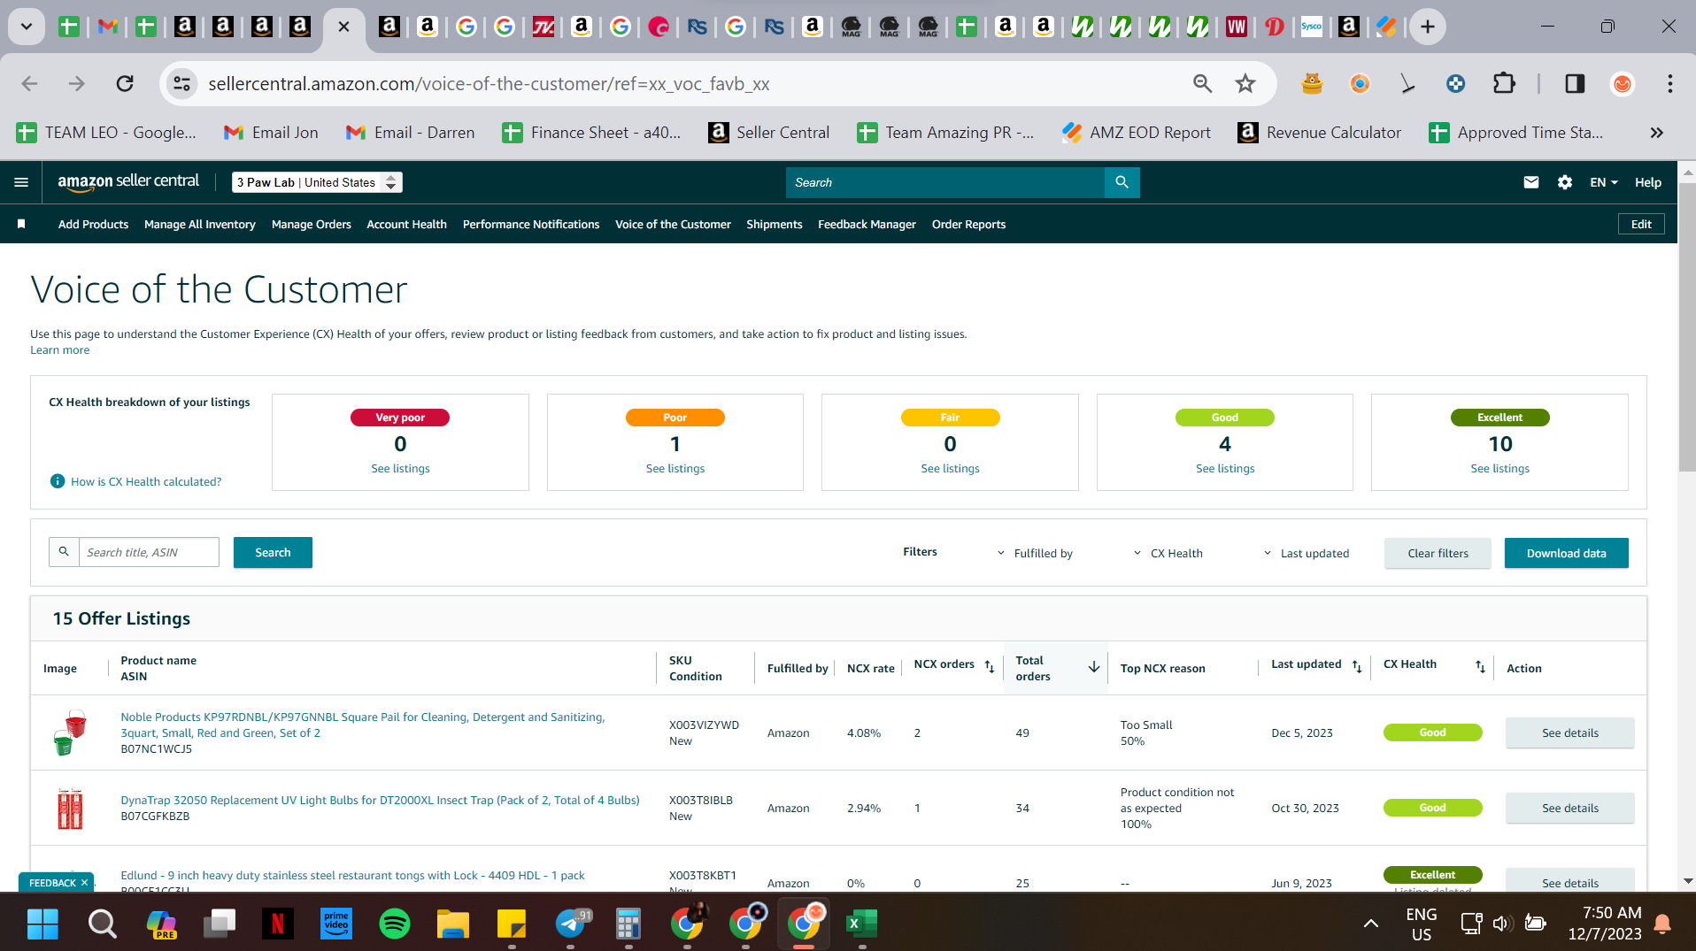Open Add Products in the nav bar

[x=93, y=225]
